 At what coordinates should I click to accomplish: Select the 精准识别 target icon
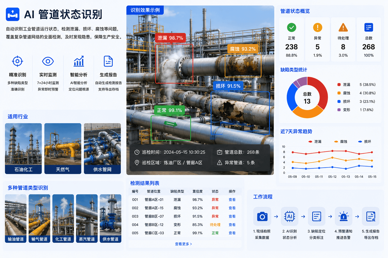(17, 61)
